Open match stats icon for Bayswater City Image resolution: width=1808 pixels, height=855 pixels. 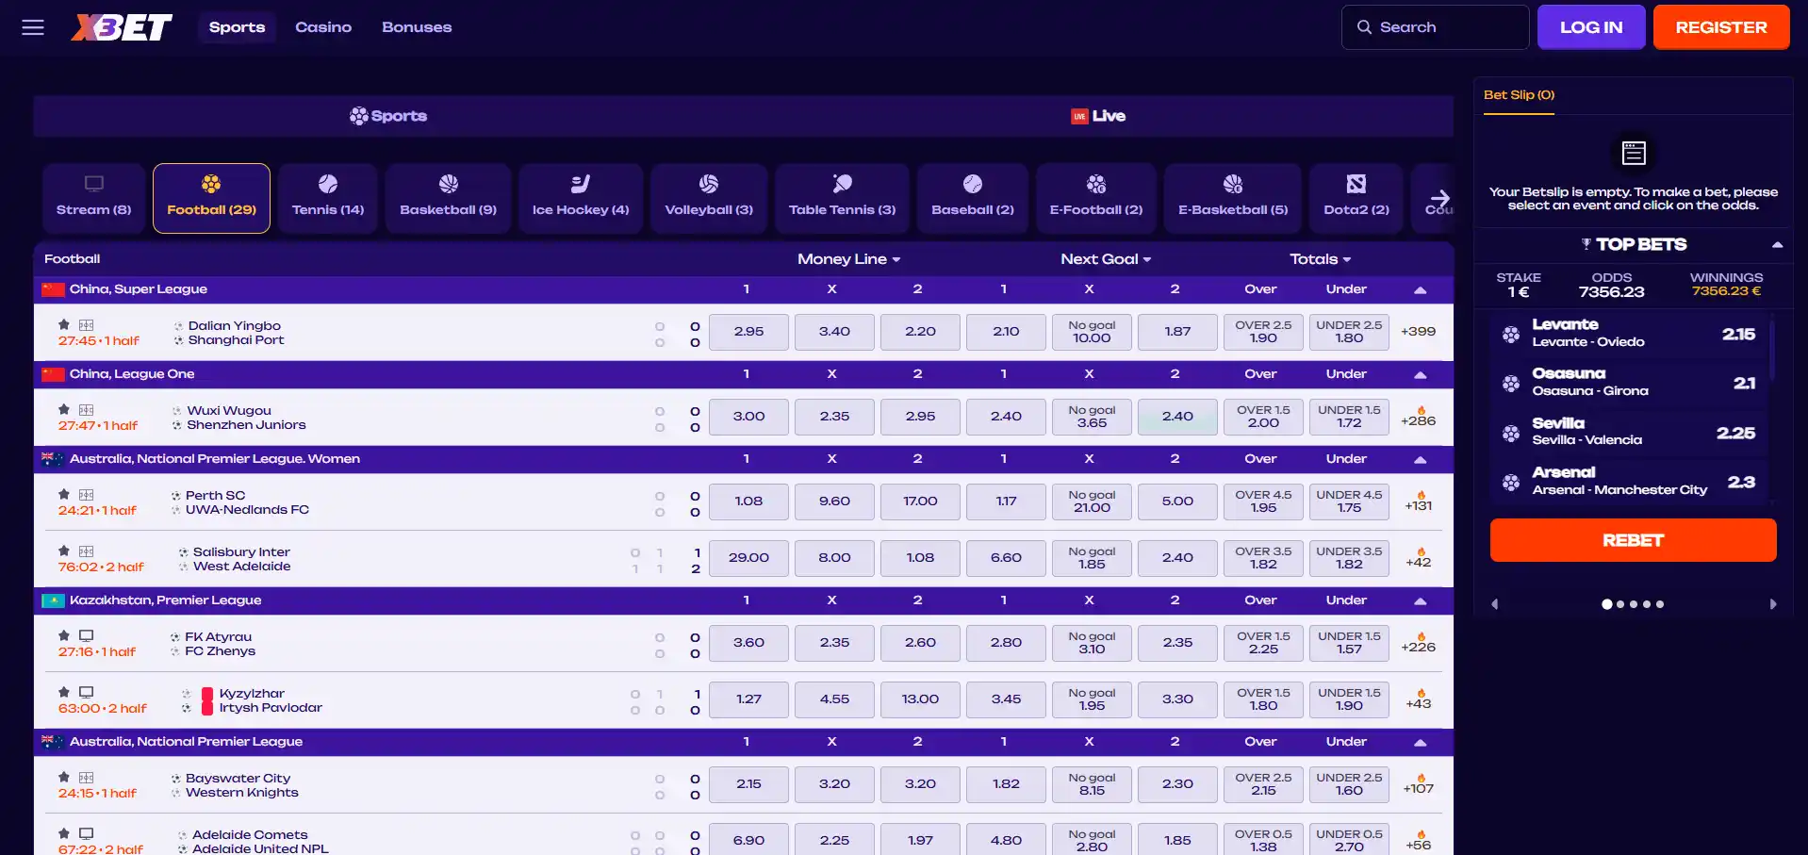(x=87, y=778)
